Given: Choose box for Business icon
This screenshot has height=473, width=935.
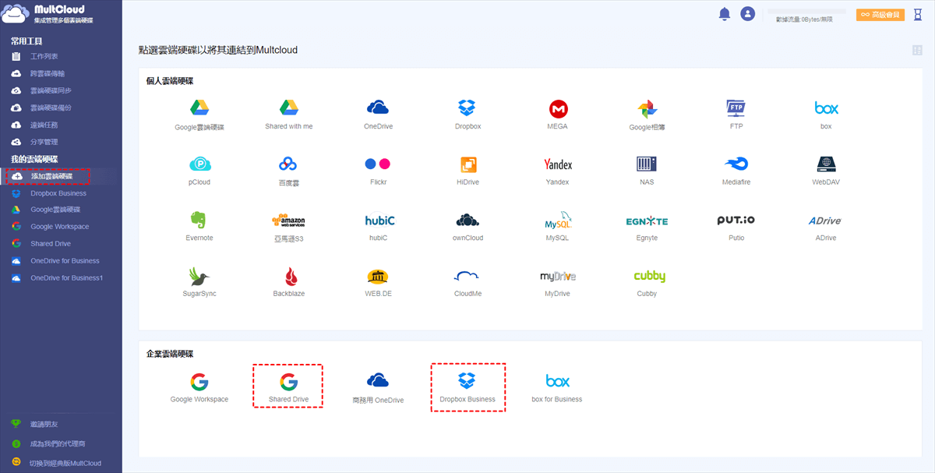Looking at the screenshot, I should coord(557,381).
